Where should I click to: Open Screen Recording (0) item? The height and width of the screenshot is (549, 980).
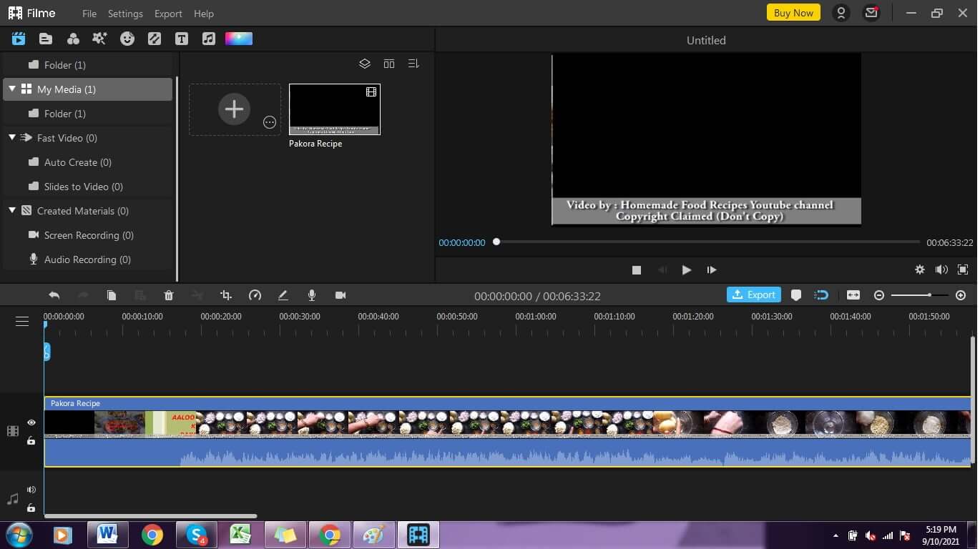pos(89,235)
